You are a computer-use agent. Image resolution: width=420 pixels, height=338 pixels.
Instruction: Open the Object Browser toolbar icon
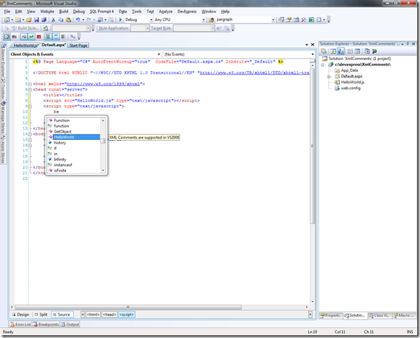pyautogui.click(x=296, y=20)
